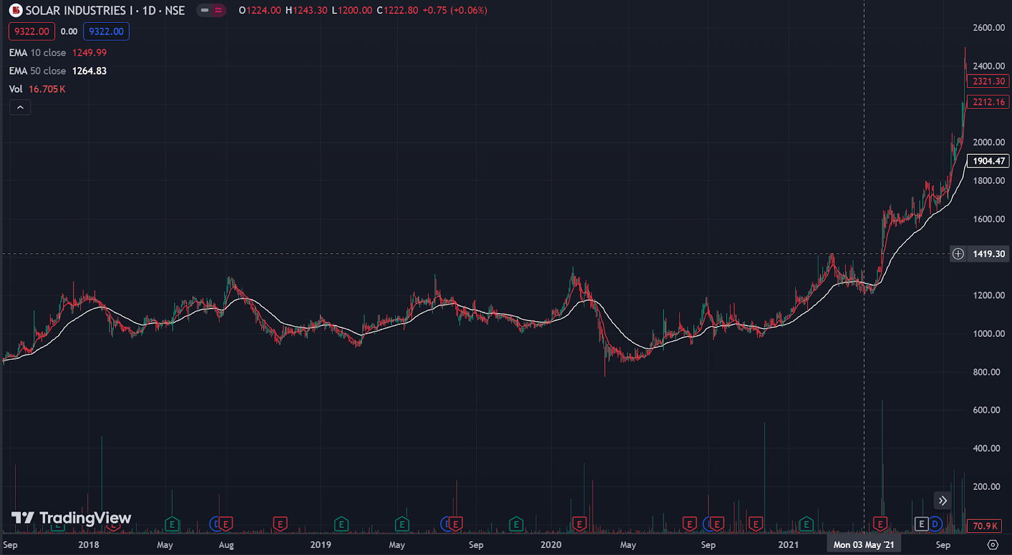Open white earnings marker before Sep 2021
This screenshot has width=1012, height=555.
pyautogui.click(x=922, y=524)
